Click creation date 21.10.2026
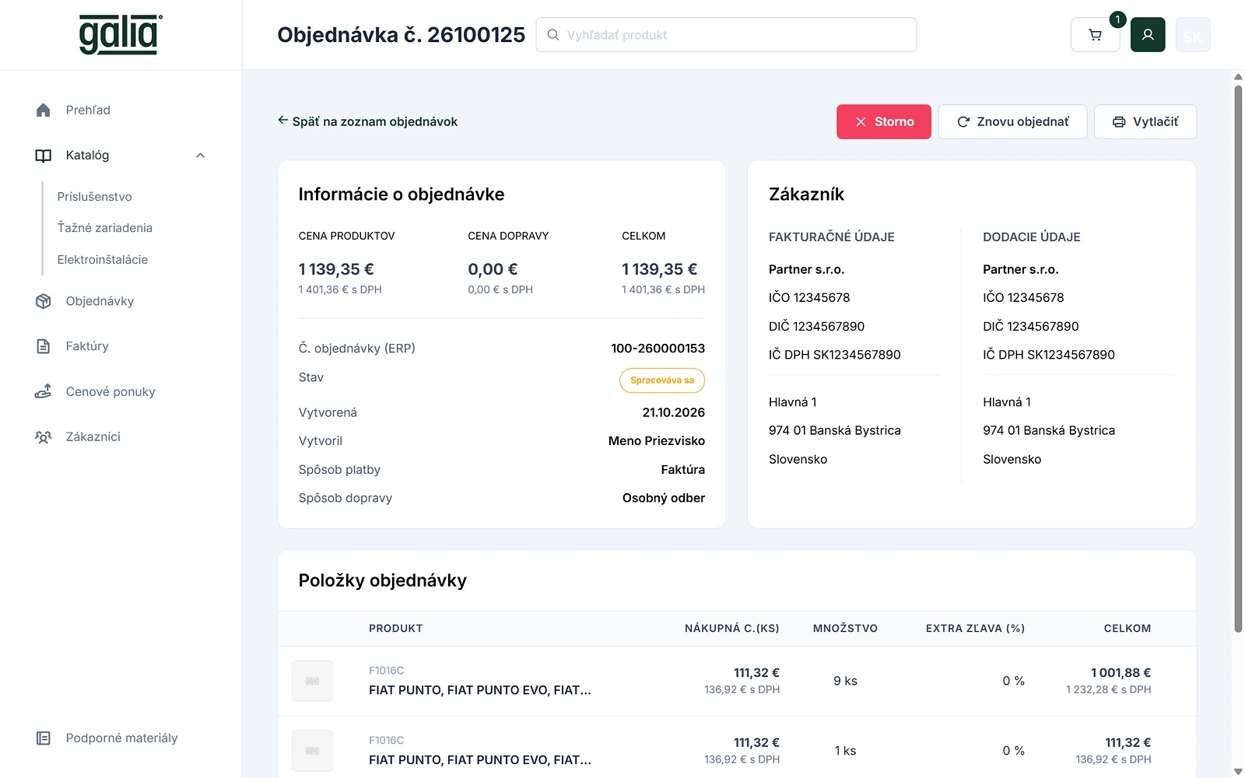1245x778 pixels. [x=674, y=412]
